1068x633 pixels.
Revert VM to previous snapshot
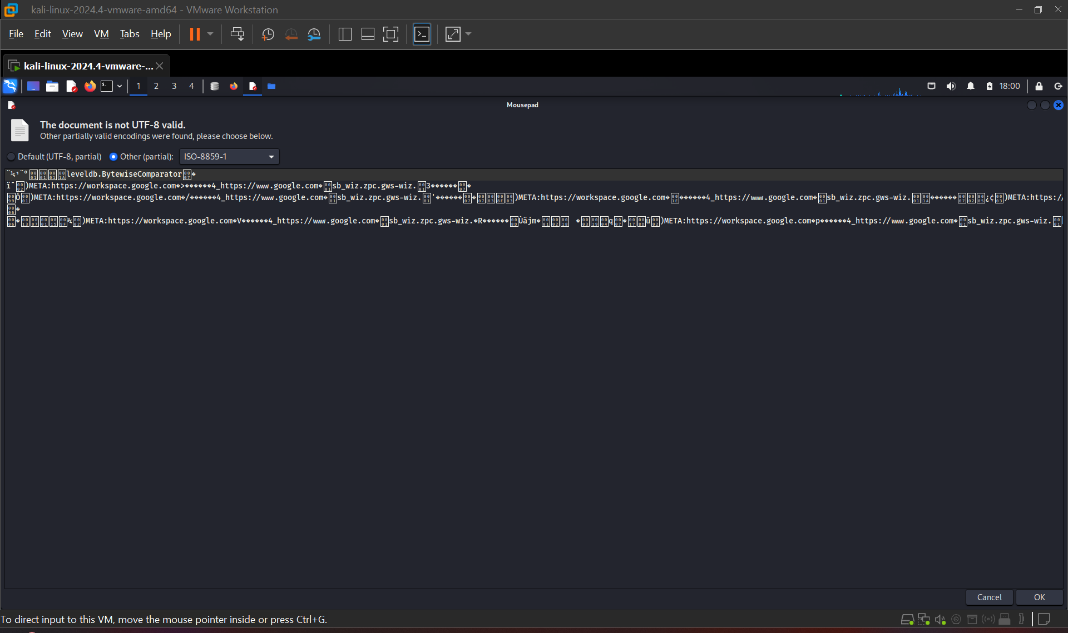pos(291,34)
